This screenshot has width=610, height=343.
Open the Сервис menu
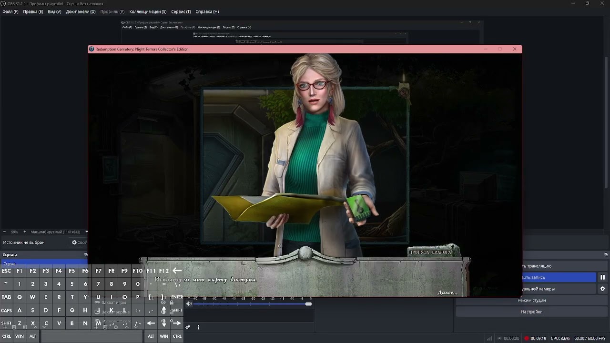coord(181,11)
